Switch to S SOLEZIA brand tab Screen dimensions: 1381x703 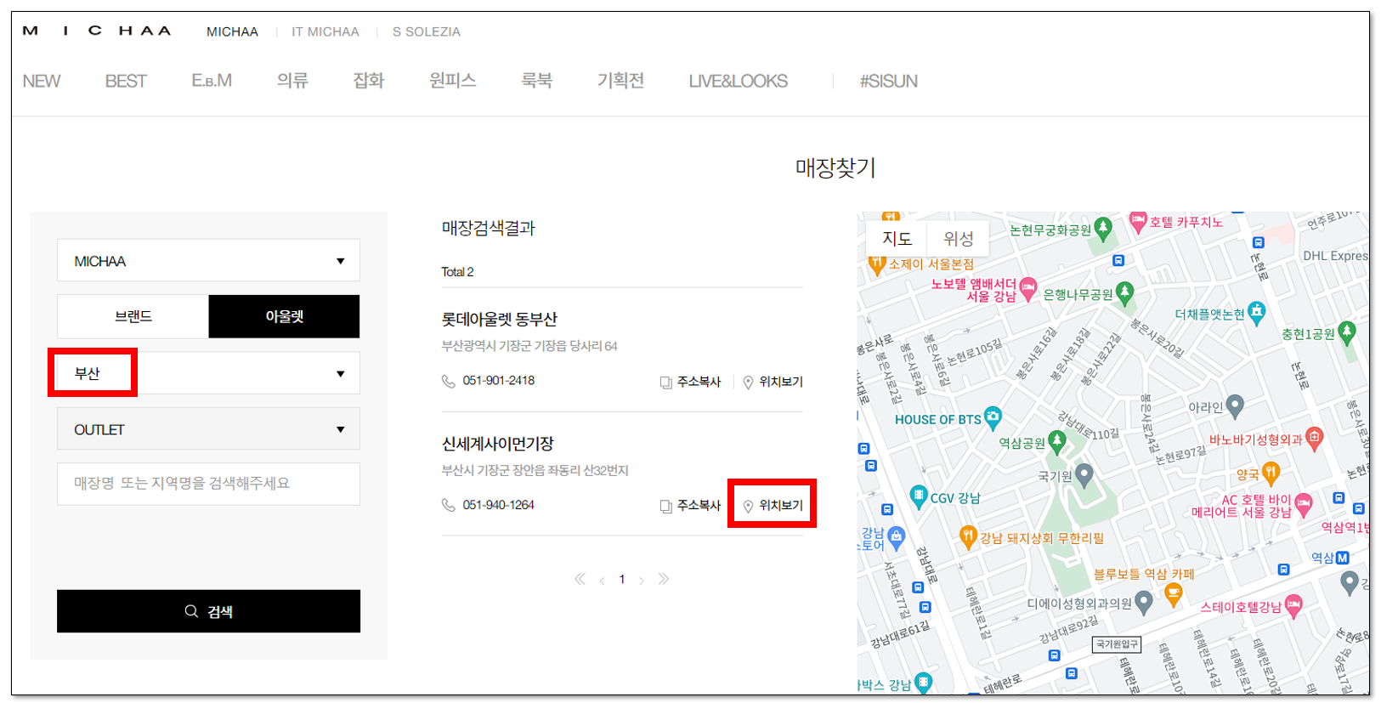[x=427, y=31]
